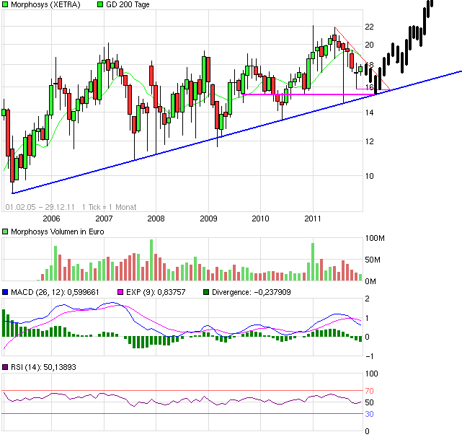Click the RSI axis label 50
Viewport: 462px width, 437px height.
click(x=369, y=402)
